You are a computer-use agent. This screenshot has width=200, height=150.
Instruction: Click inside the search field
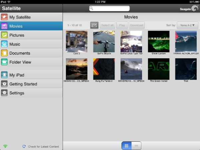[109, 8]
